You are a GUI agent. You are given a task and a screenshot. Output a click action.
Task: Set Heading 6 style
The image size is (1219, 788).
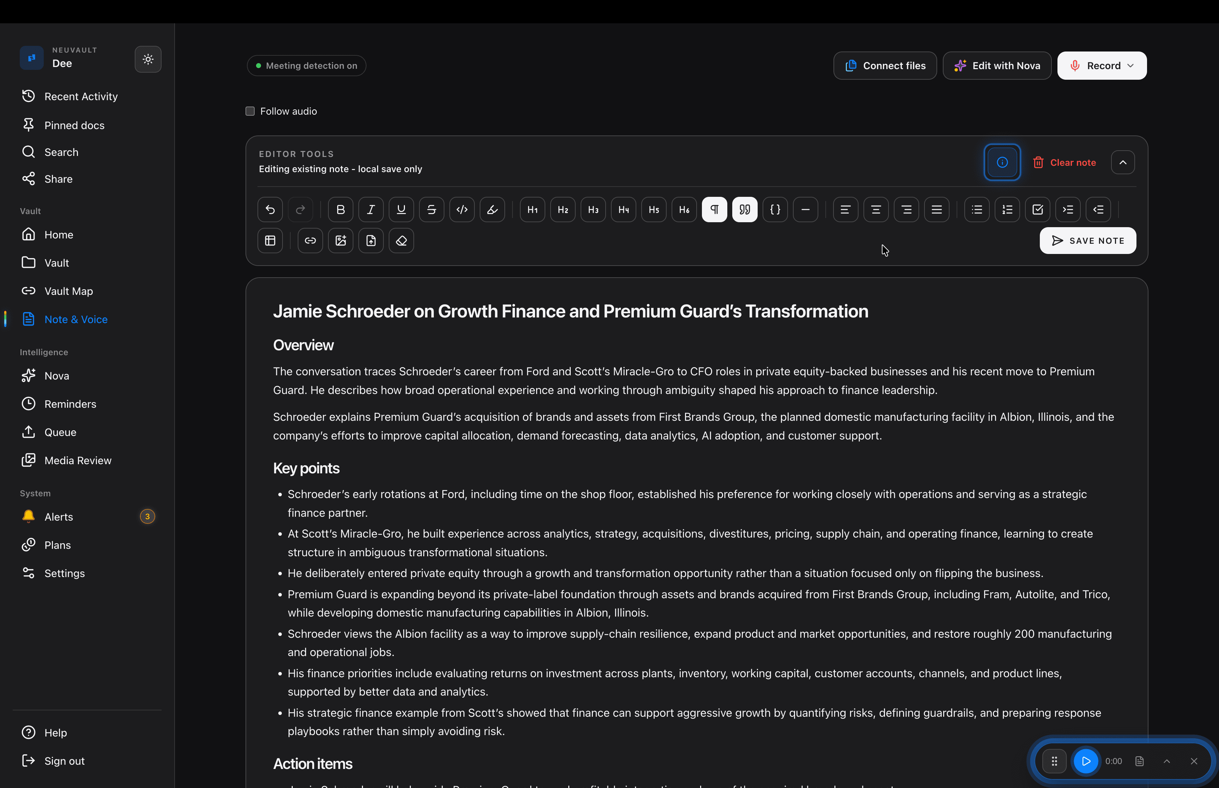point(684,209)
